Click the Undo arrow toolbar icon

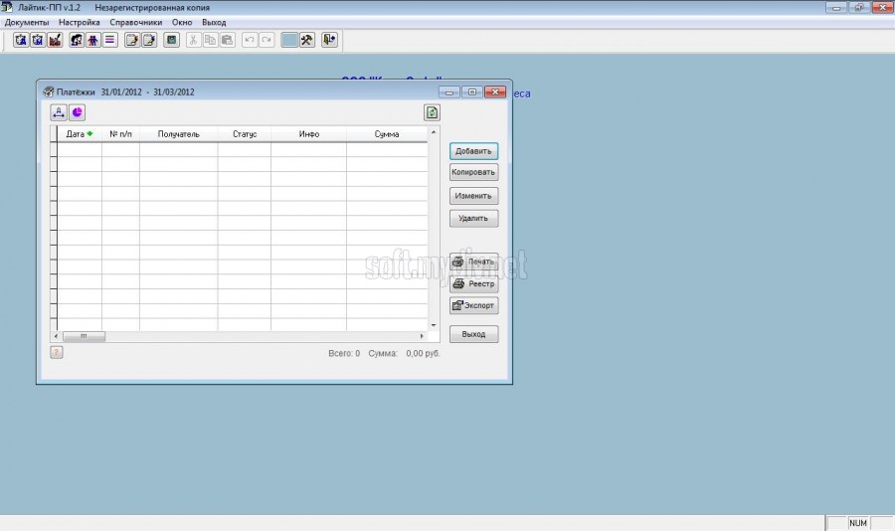(250, 40)
